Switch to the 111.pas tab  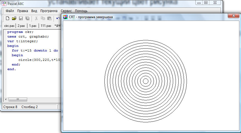click(x=46, y=26)
